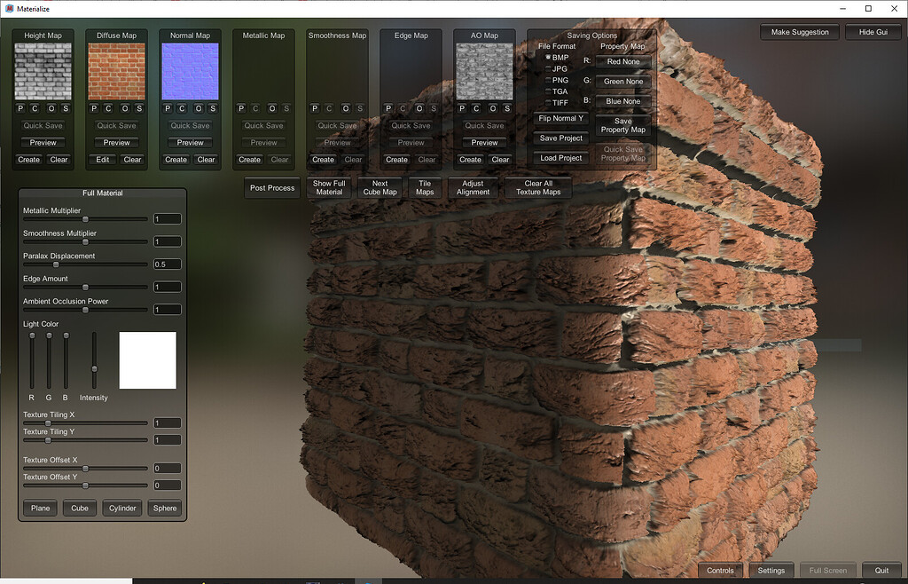908x584 pixels.
Task: Open the Red channel property map selector
Action: [x=622, y=61]
